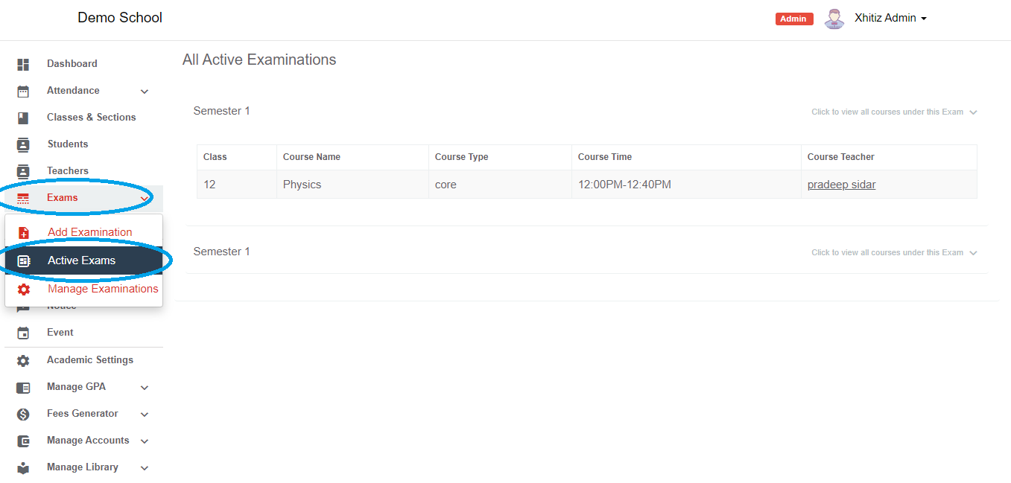Click the red Admin badge
Viewport: 1011px width, 483px height.
pos(794,19)
